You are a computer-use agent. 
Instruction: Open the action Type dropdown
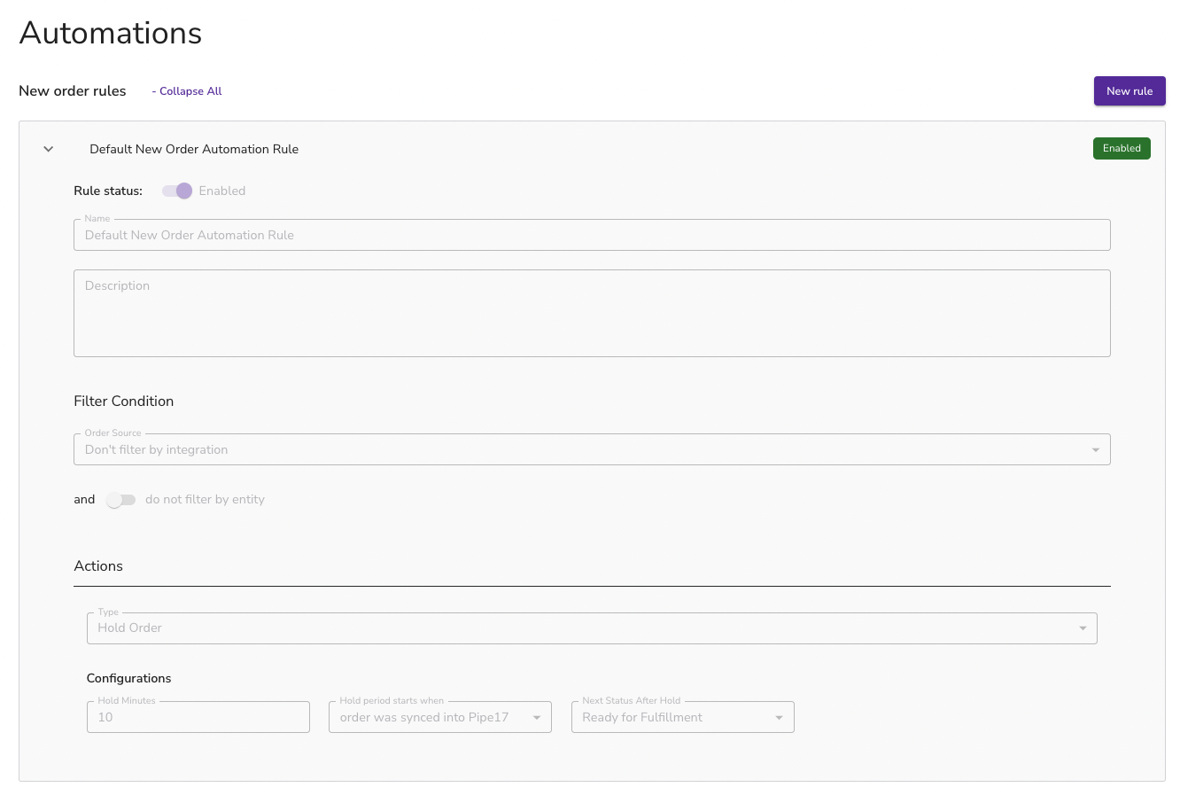(592, 628)
